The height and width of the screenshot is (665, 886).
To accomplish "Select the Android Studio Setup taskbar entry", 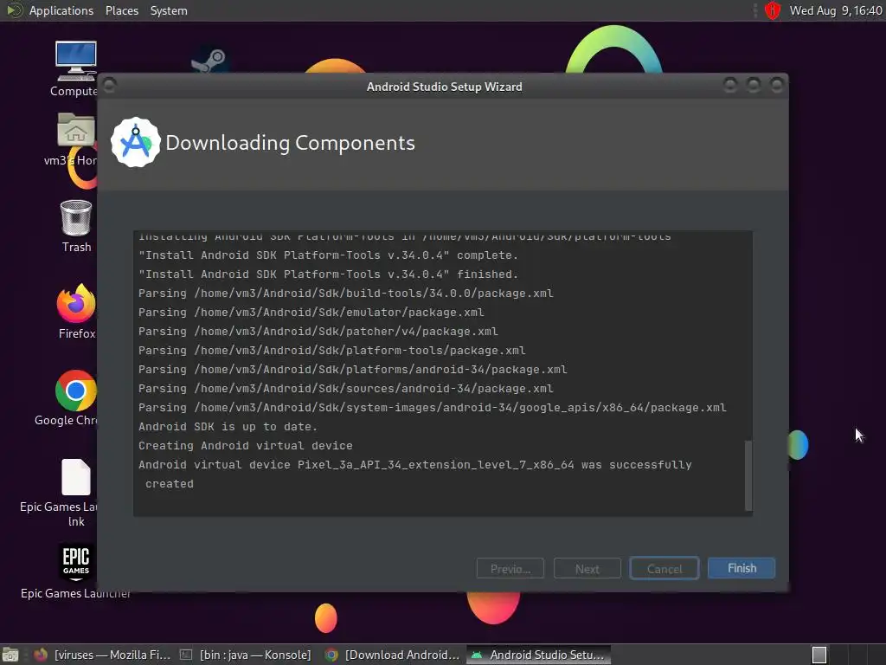I will [x=538, y=655].
